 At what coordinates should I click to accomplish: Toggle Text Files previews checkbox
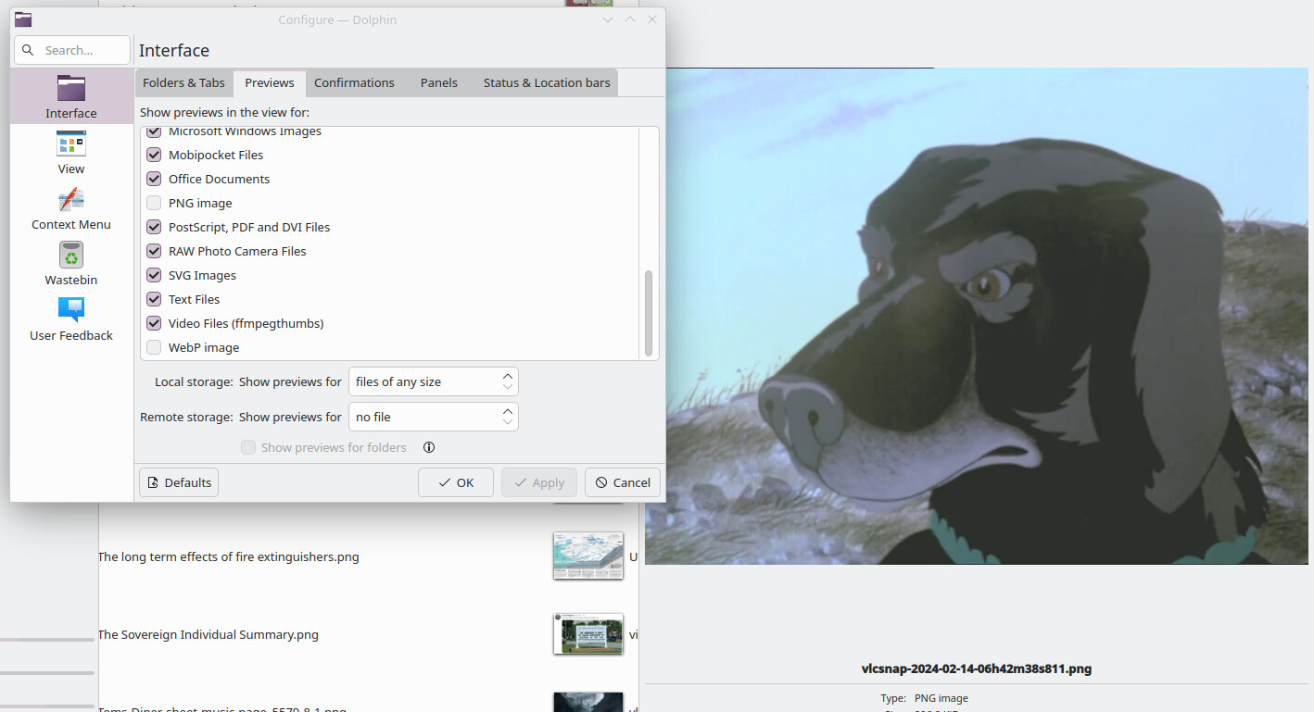click(x=154, y=299)
